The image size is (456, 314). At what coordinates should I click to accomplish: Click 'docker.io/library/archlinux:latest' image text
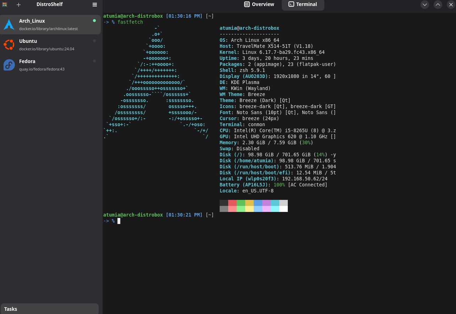click(x=48, y=29)
